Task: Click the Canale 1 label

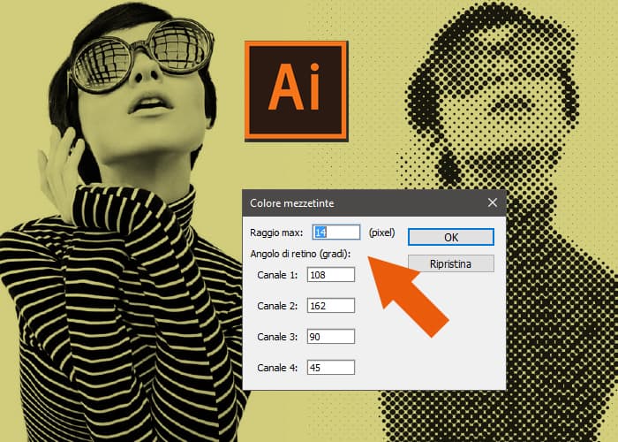Action: (x=277, y=275)
